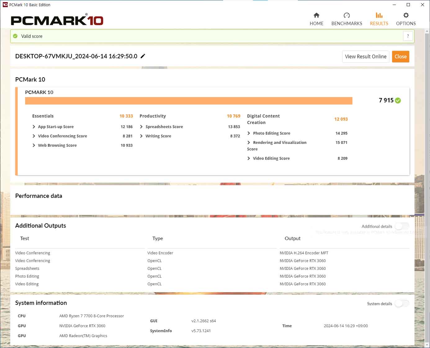
Task: Click AMD Ryzen 7 7700 8-Core Processor
Action: coord(92,316)
